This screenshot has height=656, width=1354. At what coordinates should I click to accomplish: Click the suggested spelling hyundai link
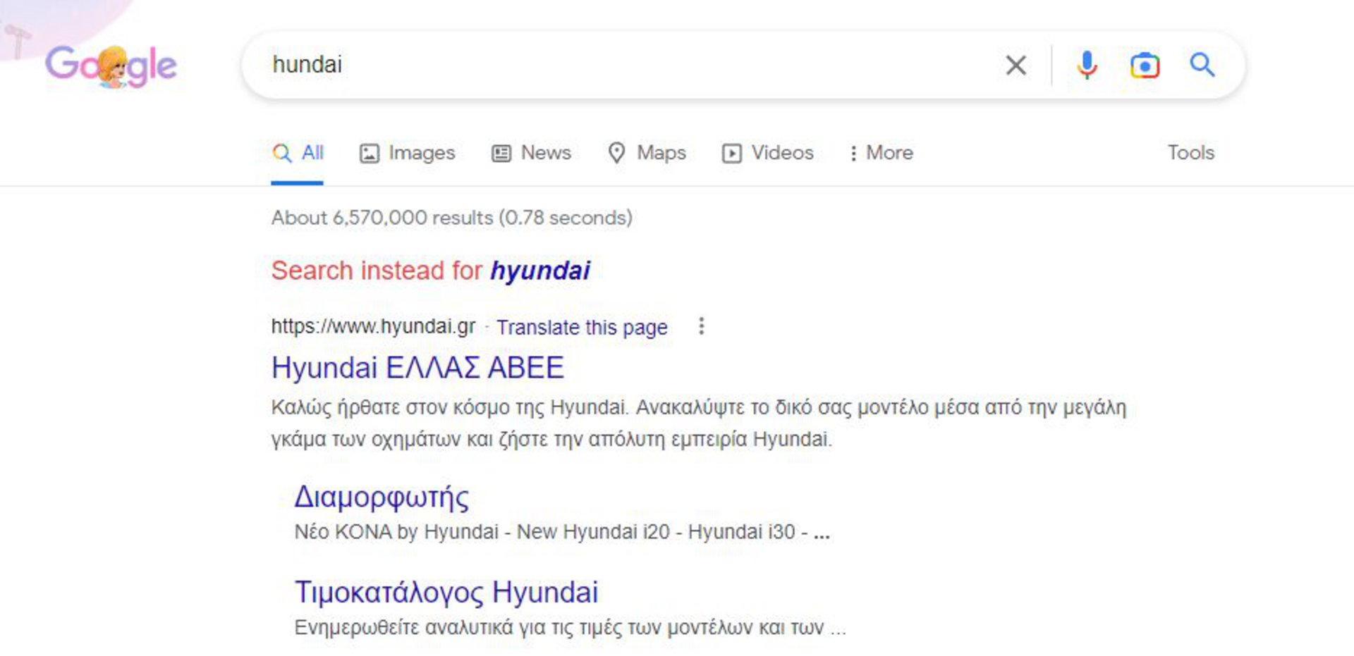point(540,271)
